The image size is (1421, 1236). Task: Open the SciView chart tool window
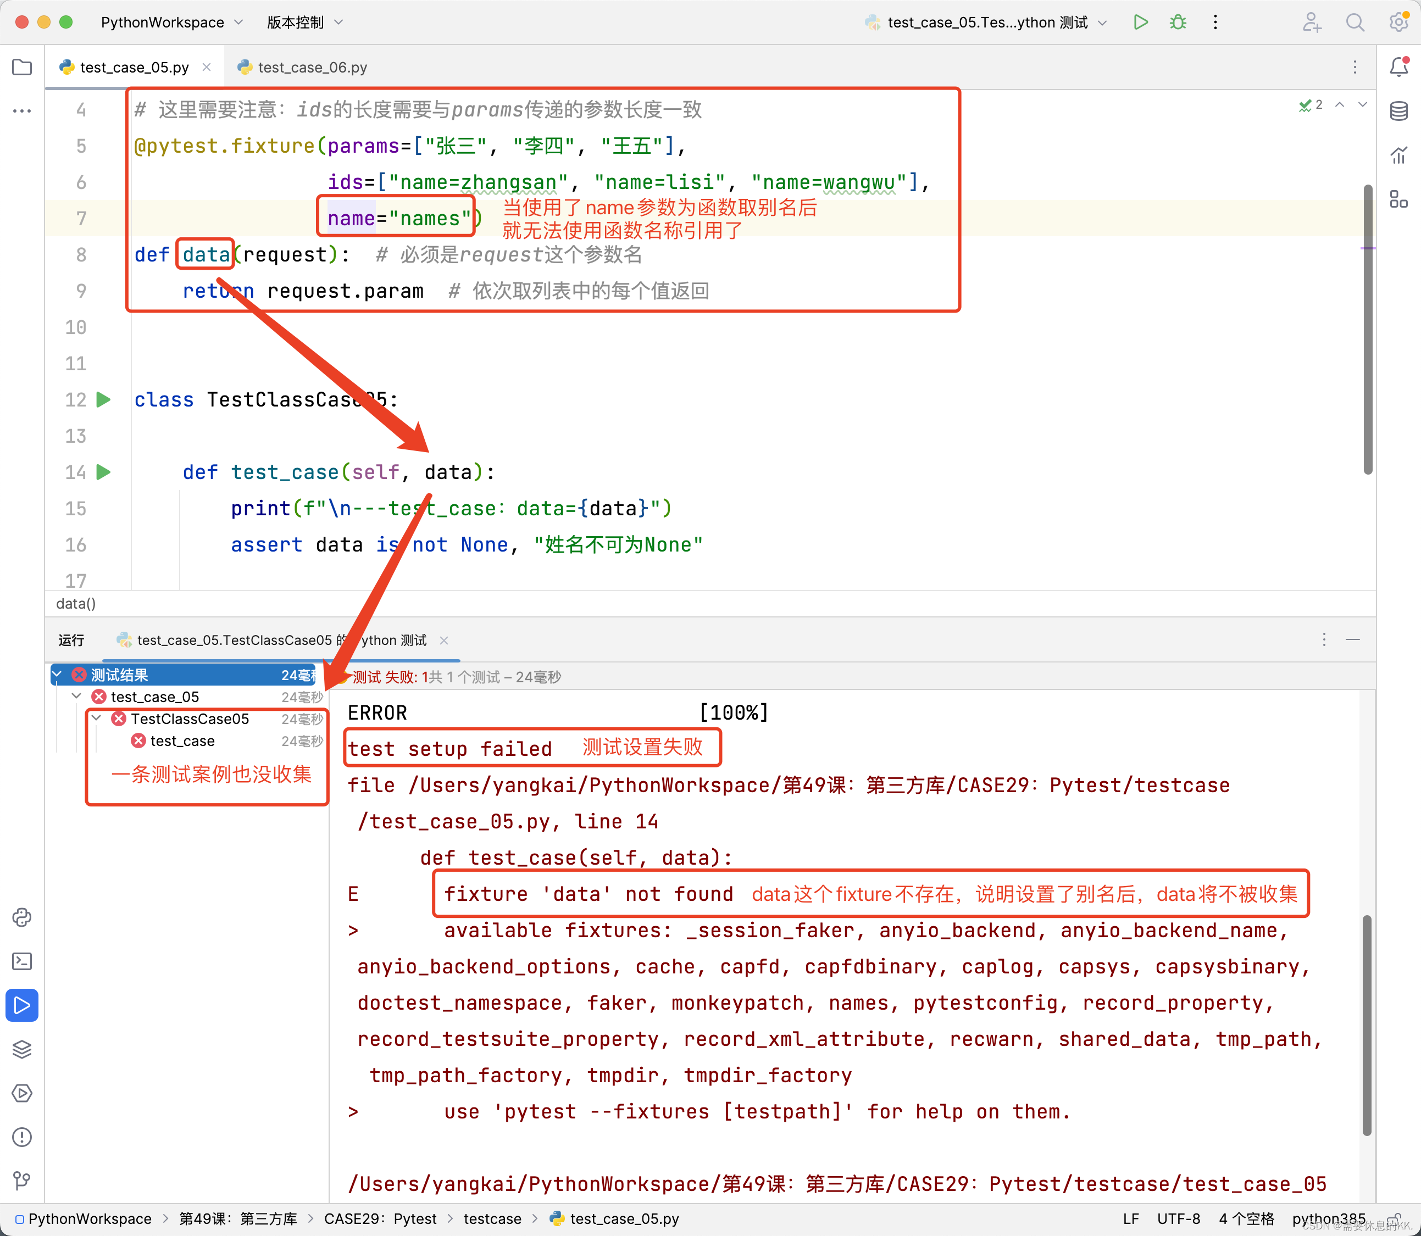1399,155
